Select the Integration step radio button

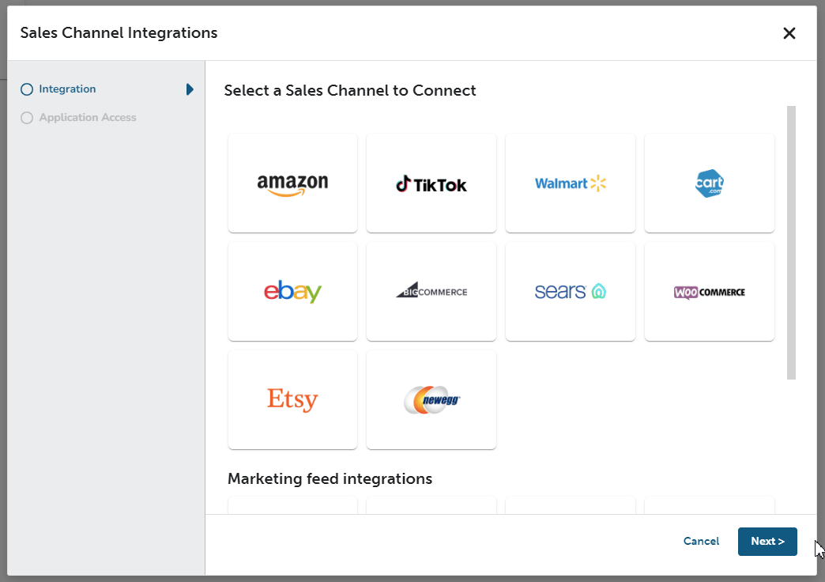(26, 89)
